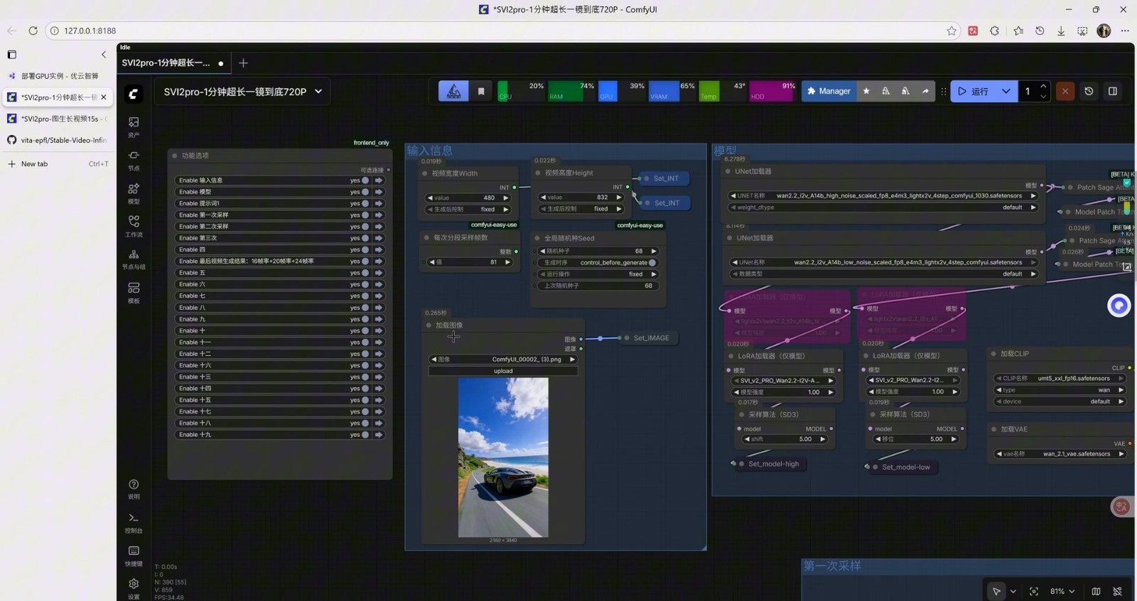The width and height of the screenshot is (1137, 601).
Task: Click the upload button in 加载图像 node
Action: [503, 371]
